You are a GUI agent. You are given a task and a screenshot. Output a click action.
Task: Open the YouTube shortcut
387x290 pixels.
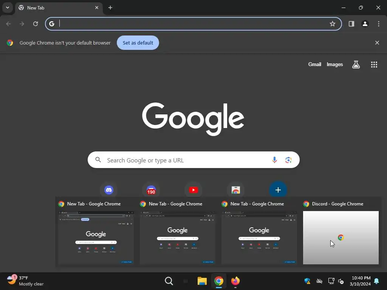tap(193, 190)
